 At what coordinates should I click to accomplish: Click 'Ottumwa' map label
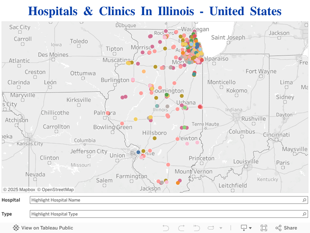(x=83, y=73)
